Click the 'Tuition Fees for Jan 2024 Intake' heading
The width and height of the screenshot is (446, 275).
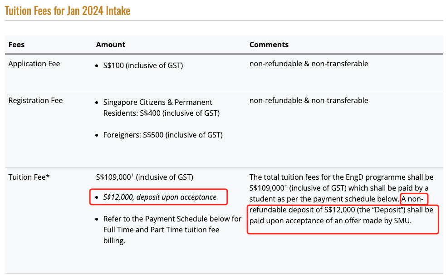tap(68, 11)
